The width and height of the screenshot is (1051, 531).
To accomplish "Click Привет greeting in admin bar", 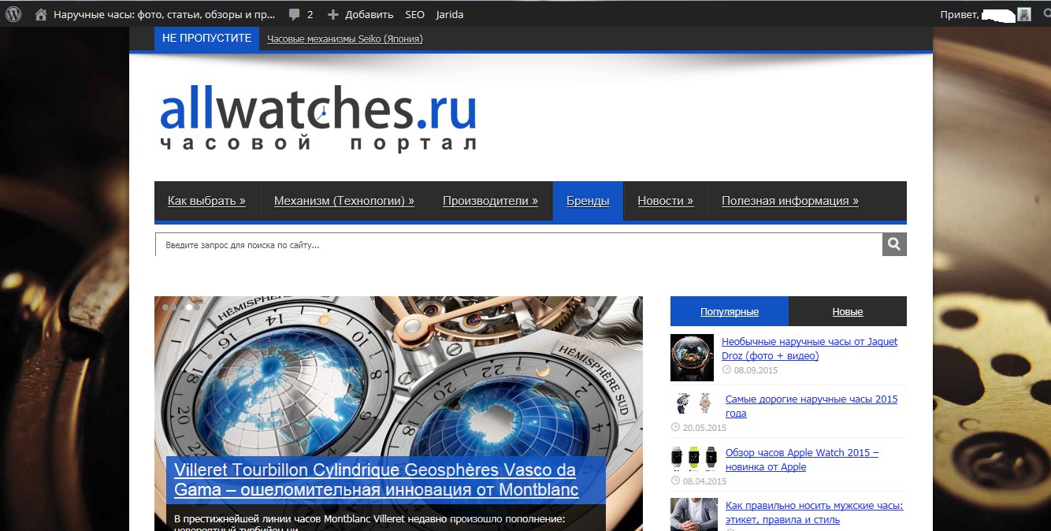I will coord(960,14).
